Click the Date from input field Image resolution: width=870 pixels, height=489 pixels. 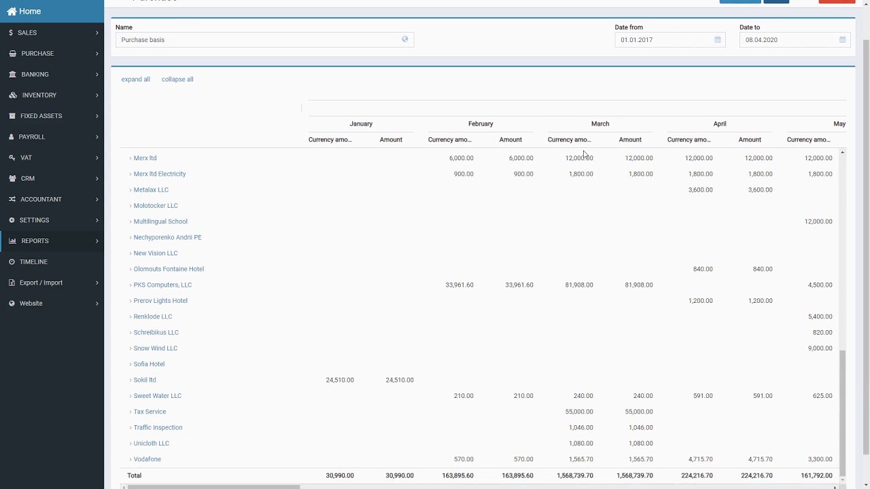tap(669, 40)
